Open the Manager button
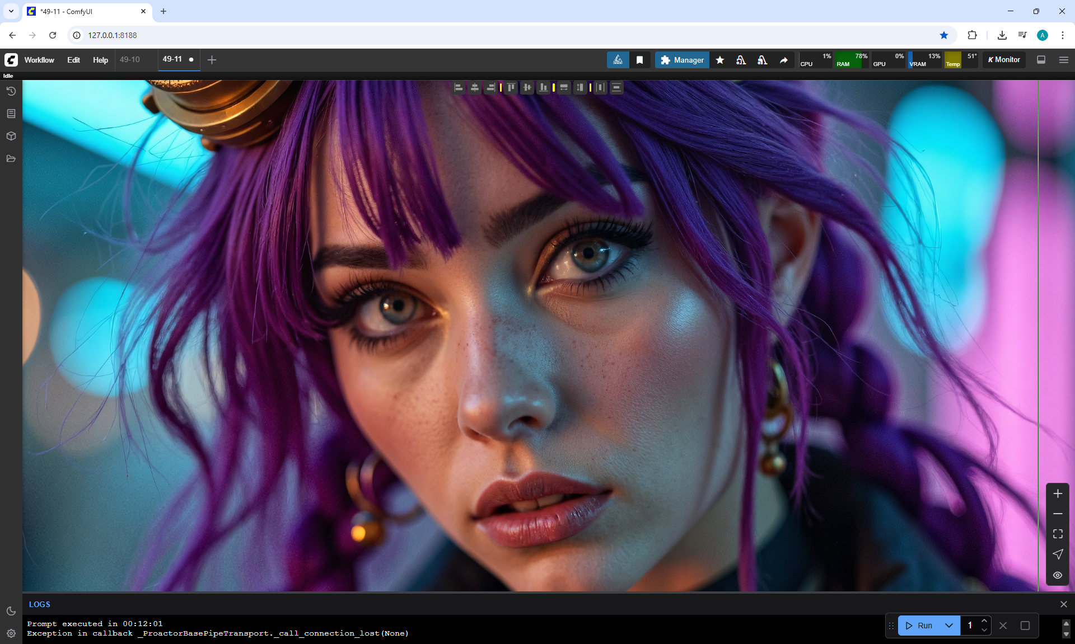This screenshot has height=644, width=1075. tap(681, 60)
